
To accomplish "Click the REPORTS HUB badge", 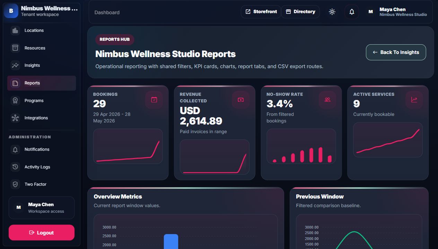I will pyautogui.click(x=115, y=39).
